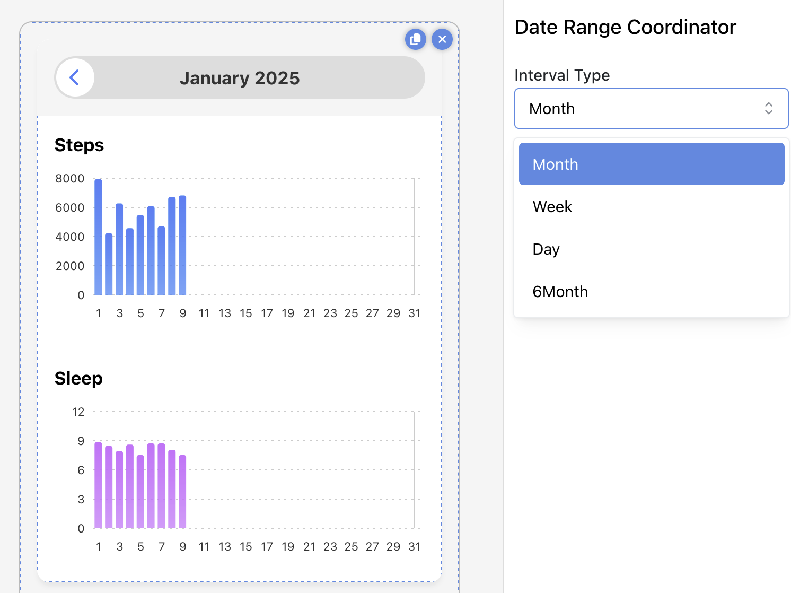Click the Sleep chart heading

point(78,379)
